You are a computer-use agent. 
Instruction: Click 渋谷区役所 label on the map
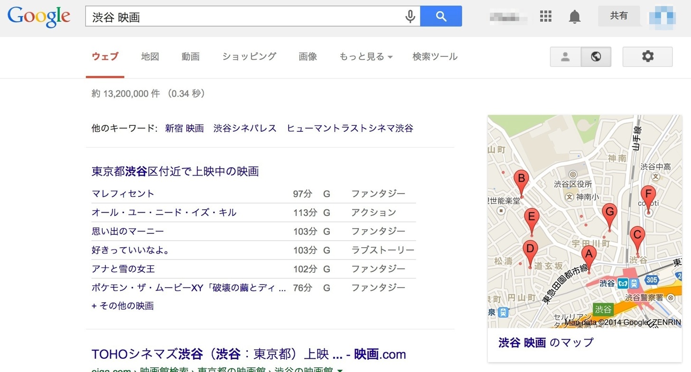point(573,184)
